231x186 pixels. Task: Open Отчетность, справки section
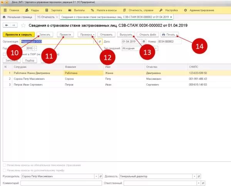138,10
